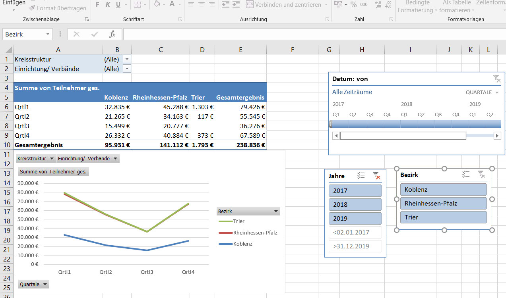Image resolution: width=506 pixels, height=298 pixels.
Task: Open Quartale axis field dropdown
Action: [x=34, y=284]
